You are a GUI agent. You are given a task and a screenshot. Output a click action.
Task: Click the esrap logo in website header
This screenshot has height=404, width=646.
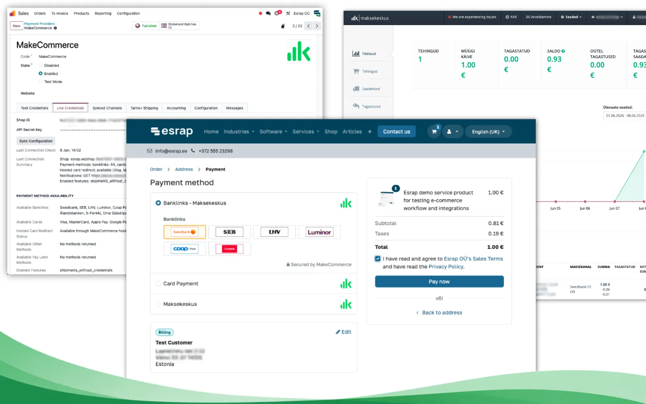pyautogui.click(x=172, y=131)
